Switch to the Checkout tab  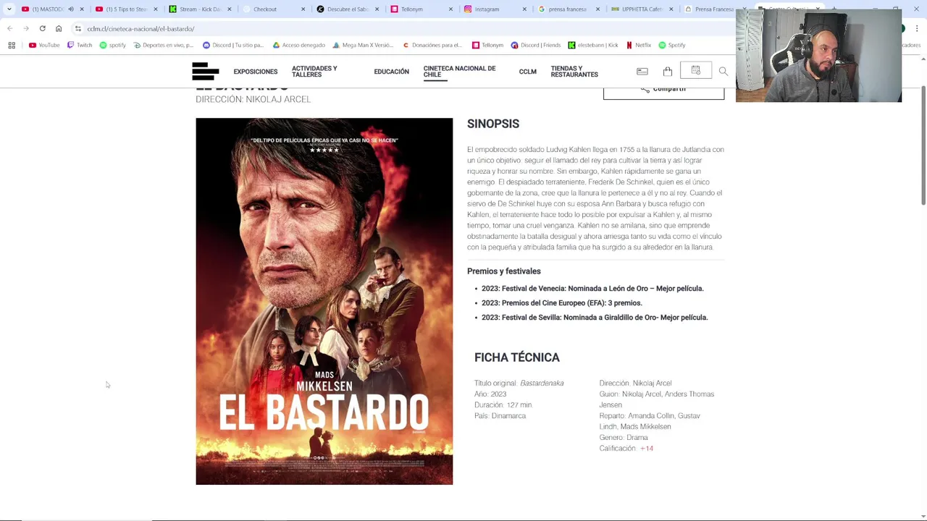274,9
